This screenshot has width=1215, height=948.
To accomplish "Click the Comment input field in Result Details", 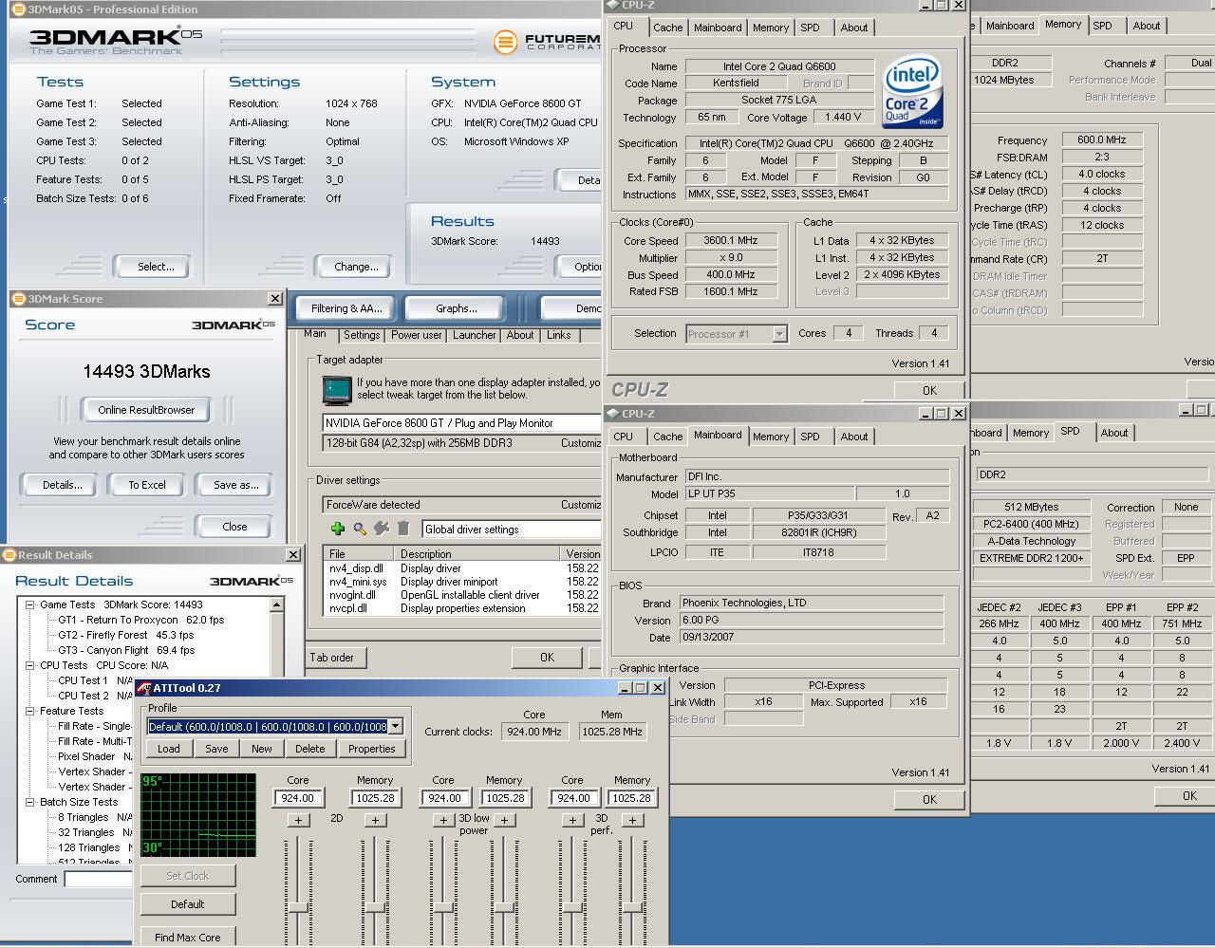I will 98,879.
